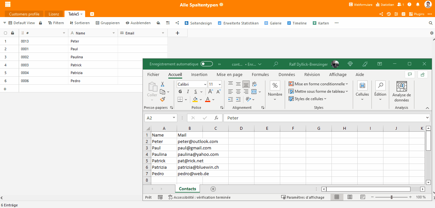
Task: Click the notification bell icon
Action: 418,5
